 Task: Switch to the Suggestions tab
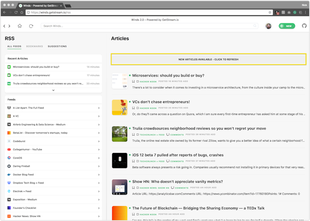(x=57, y=47)
